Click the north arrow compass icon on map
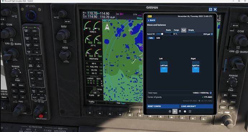Image resolution: width=248 pixels, height=132 pixels. (x=107, y=27)
